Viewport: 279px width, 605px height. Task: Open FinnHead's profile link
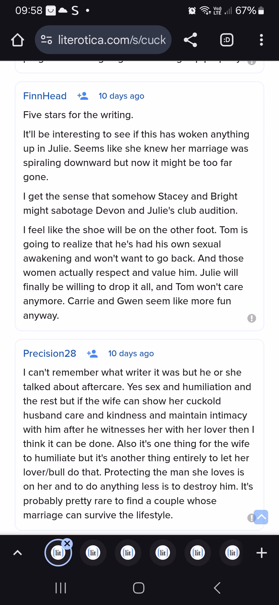(45, 96)
